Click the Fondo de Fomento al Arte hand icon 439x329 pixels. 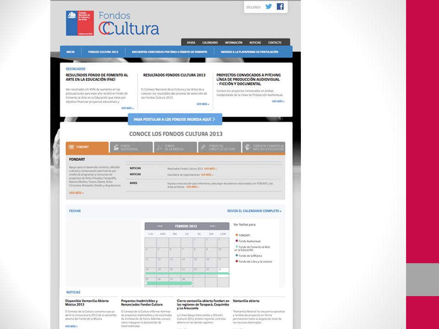(x=247, y=147)
